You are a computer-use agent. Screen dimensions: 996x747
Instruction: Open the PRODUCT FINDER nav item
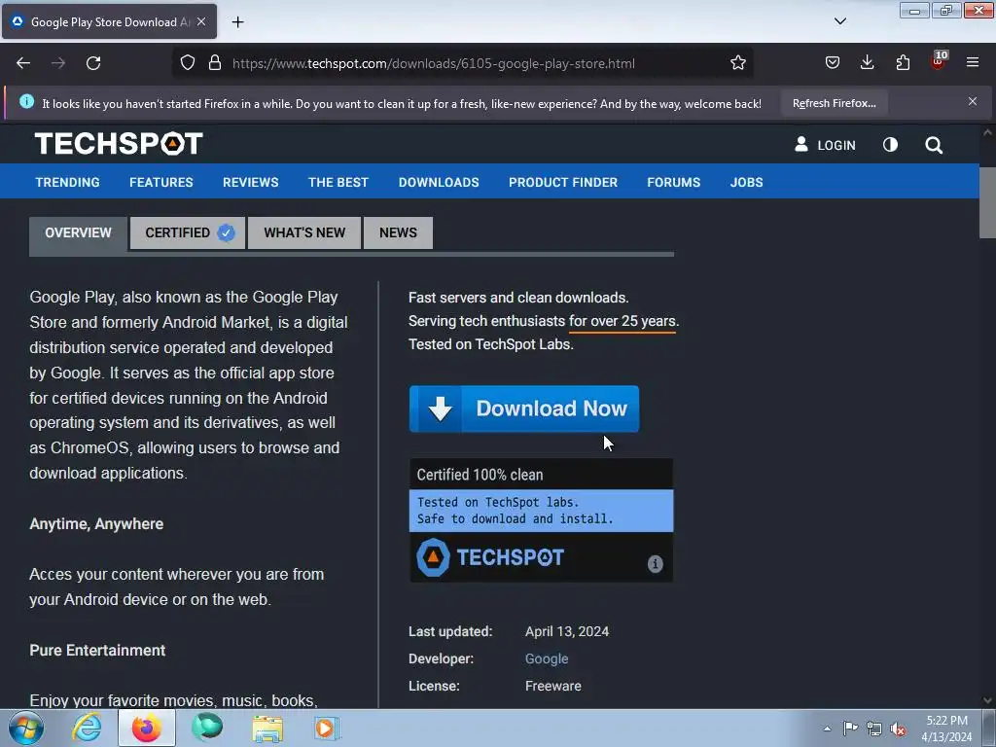click(x=563, y=182)
